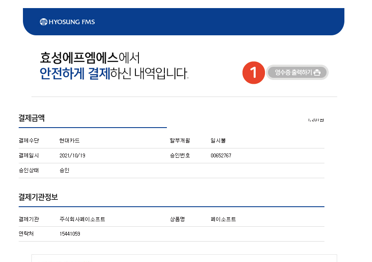Screen dimensions: 372x262
Task: Click the 할부개월 label
Action: (180, 141)
